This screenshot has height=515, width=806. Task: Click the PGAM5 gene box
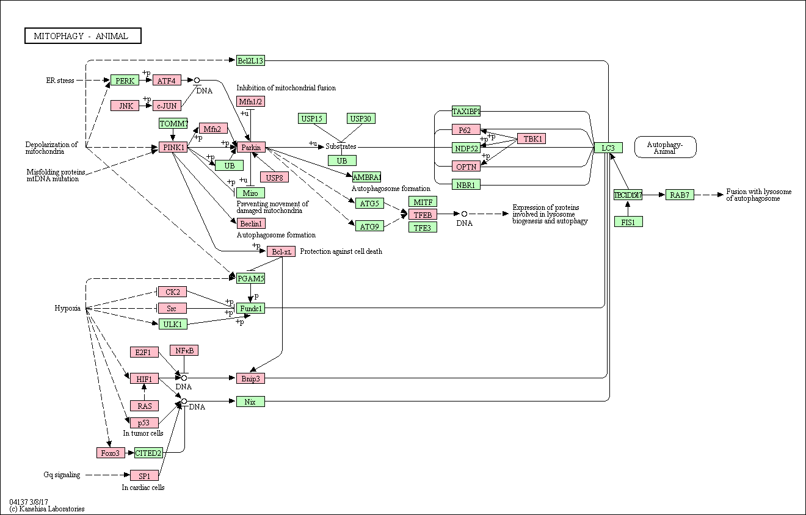250,278
